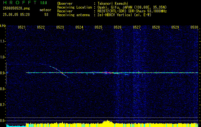Image resolution: width=201 pixels, height=127 pixels.
Task: Click the 1.0 frequency axis label
Action: click(3, 57)
